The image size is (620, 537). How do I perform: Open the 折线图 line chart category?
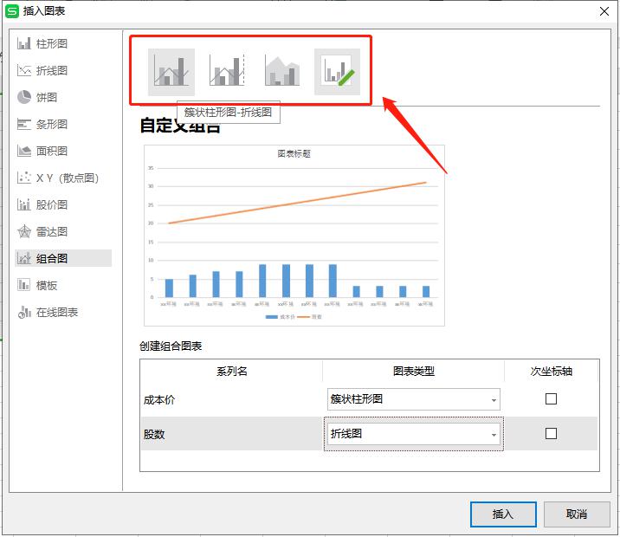pos(52,70)
